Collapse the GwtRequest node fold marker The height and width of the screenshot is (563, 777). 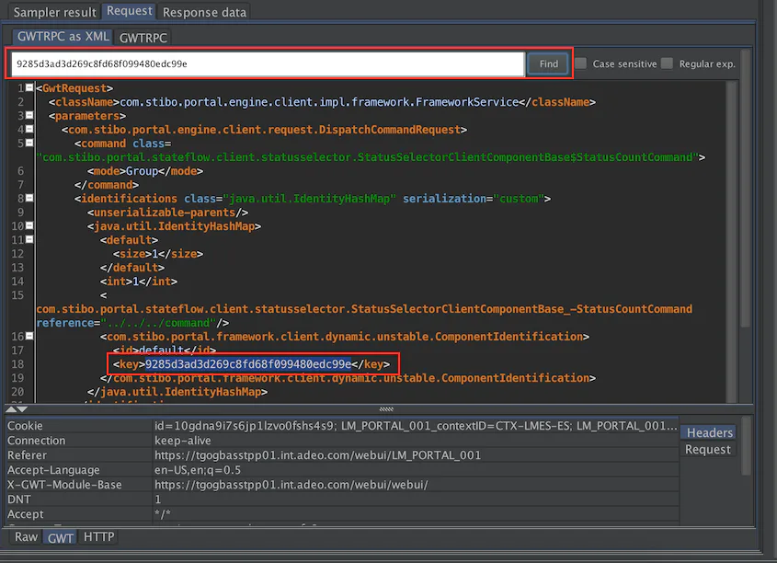29,87
